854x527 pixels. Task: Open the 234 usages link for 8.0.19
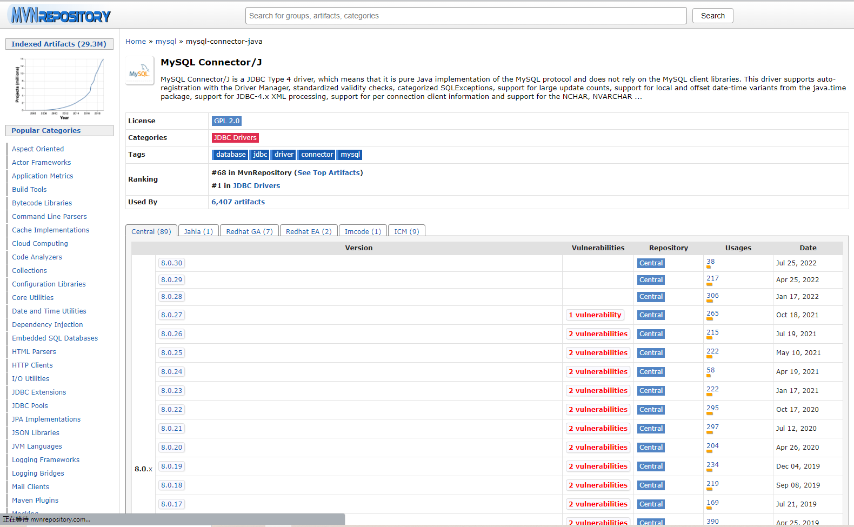(x=712, y=465)
